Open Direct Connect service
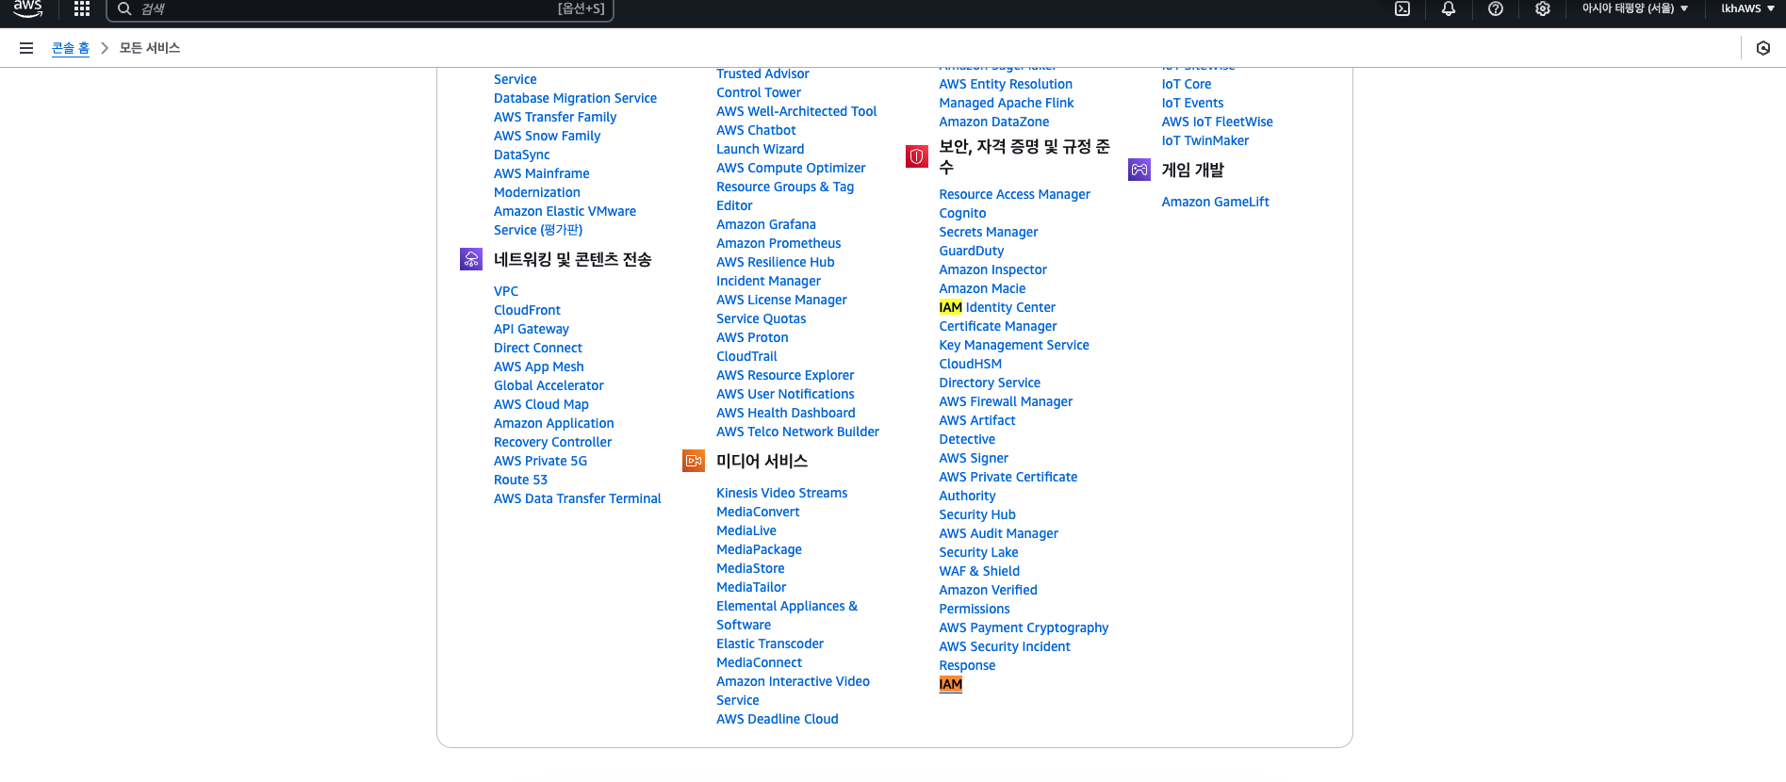 (538, 348)
